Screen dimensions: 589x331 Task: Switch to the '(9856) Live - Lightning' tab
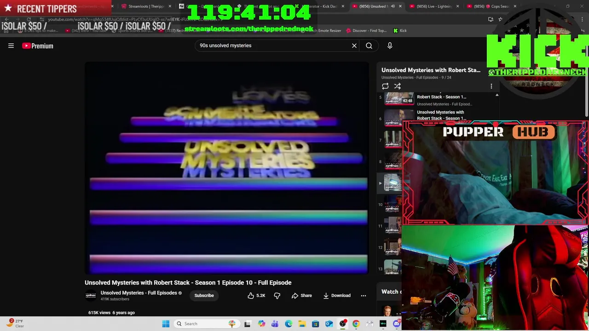(x=435, y=6)
